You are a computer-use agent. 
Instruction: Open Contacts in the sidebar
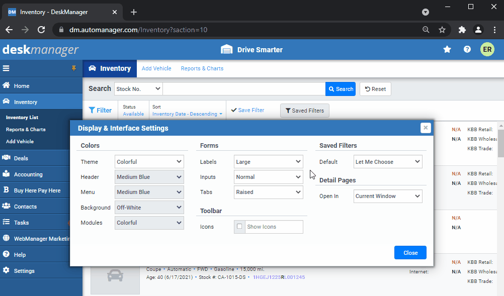(x=35, y=206)
